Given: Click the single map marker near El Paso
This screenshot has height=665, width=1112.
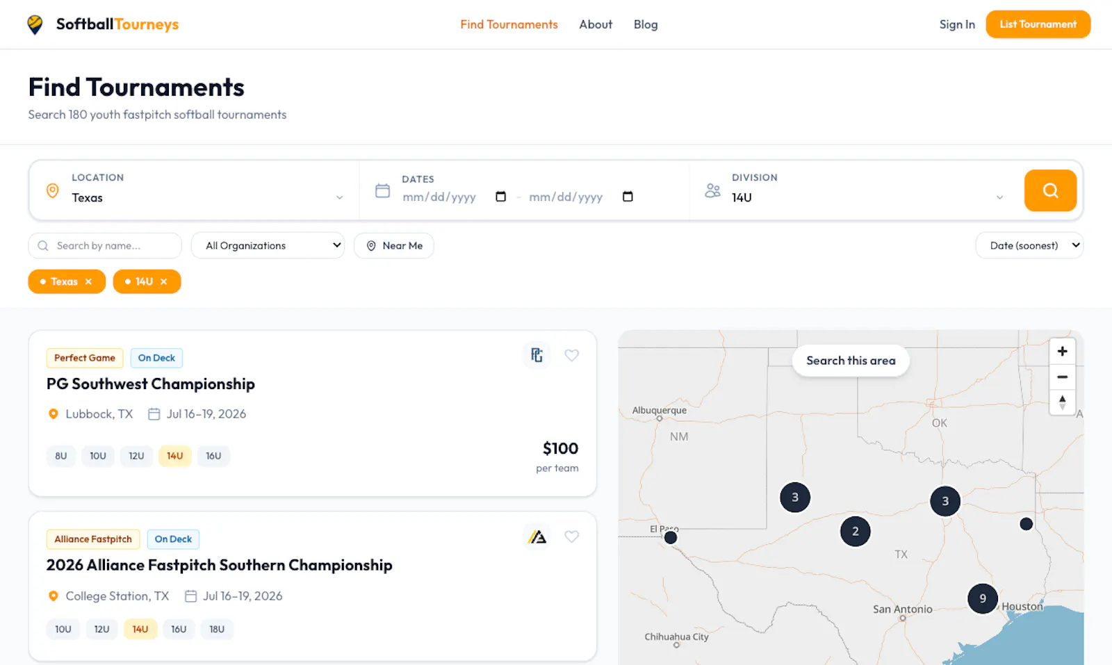Looking at the screenshot, I should click(671, 537).
